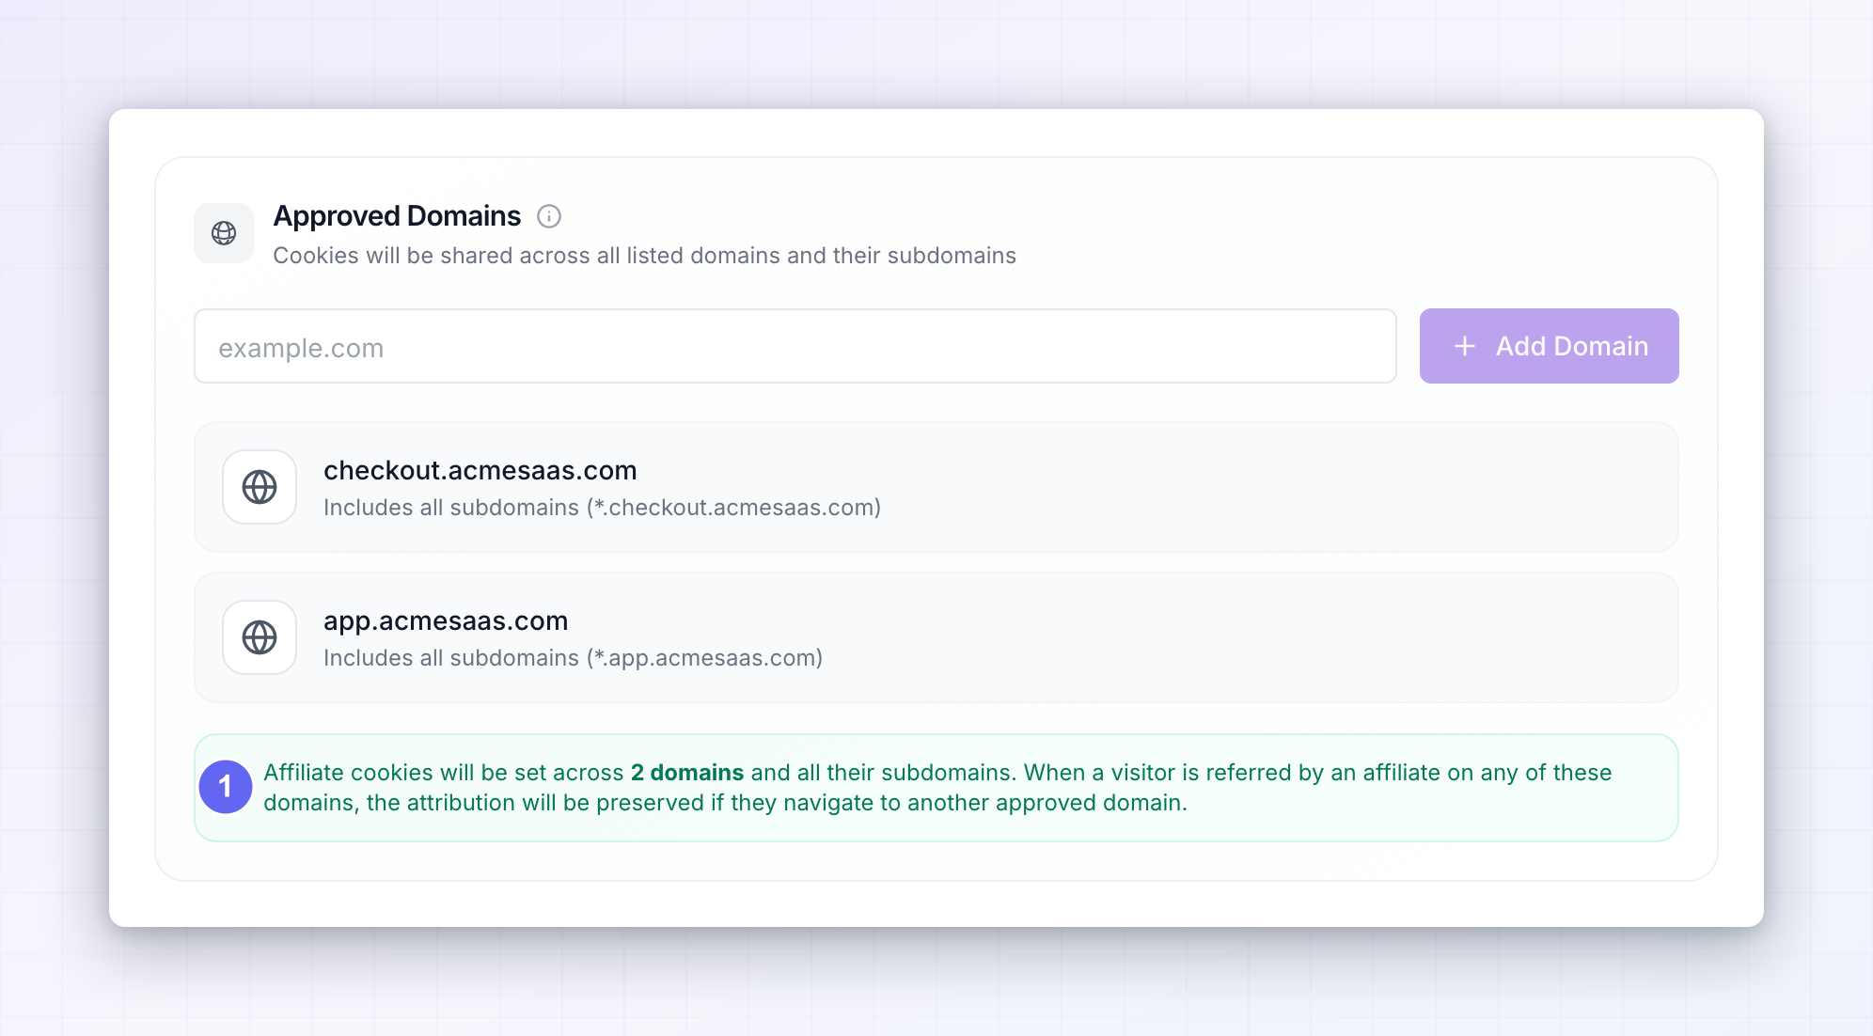The width and height of the screenshot is (1873, 1036).
Task: Click the globe icon for checkout.acmesaas.com
Action: tap(260, 487)
